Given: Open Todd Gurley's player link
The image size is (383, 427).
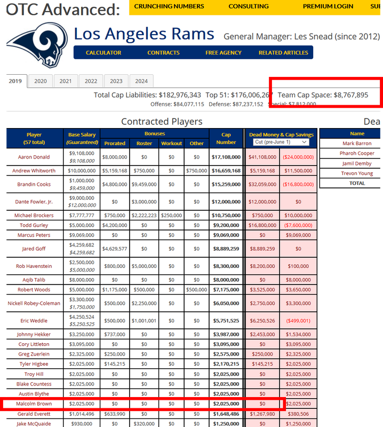Looking at the screenshot, I should [34, 225].
